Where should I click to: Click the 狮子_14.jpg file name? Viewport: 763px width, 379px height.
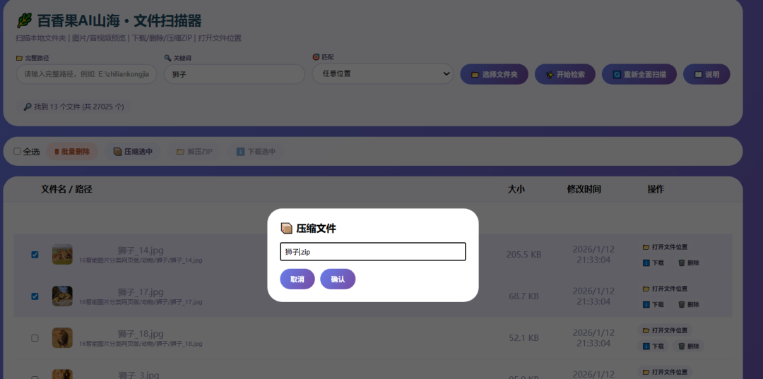pos(141,251)
